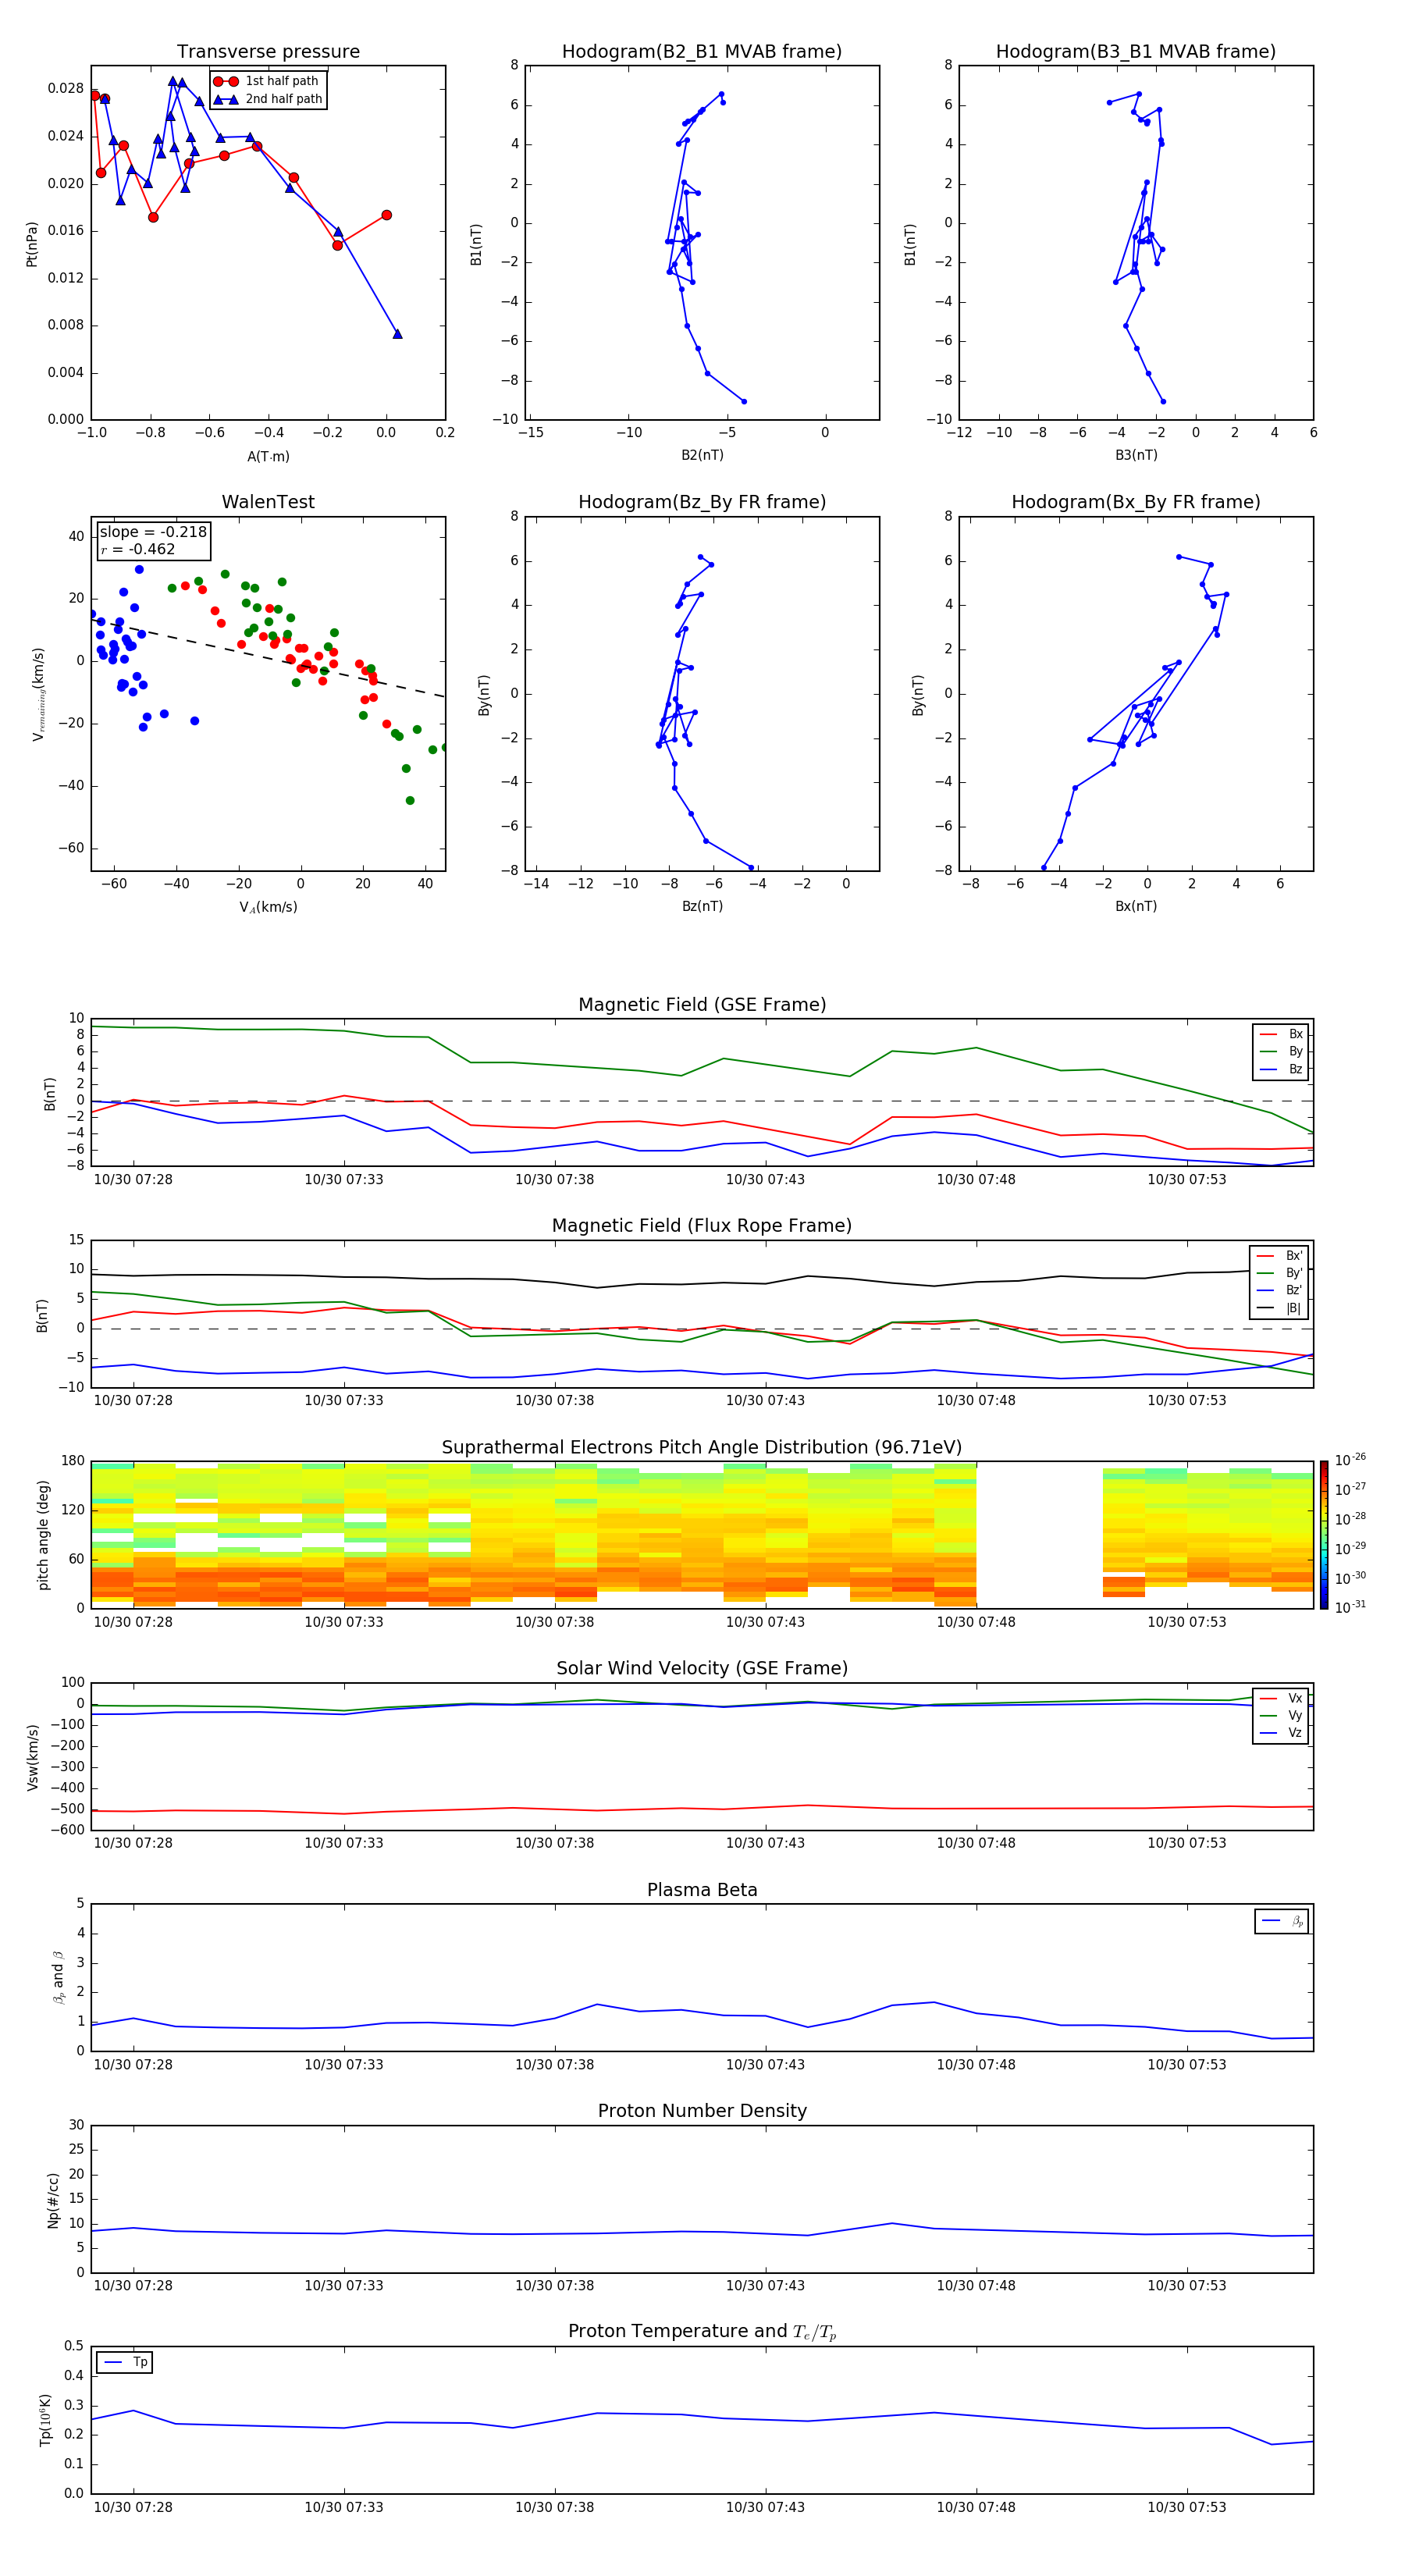Click the dashed regression line in WalenTest
Screen dimensions: 1405x2576
(268, 657)
